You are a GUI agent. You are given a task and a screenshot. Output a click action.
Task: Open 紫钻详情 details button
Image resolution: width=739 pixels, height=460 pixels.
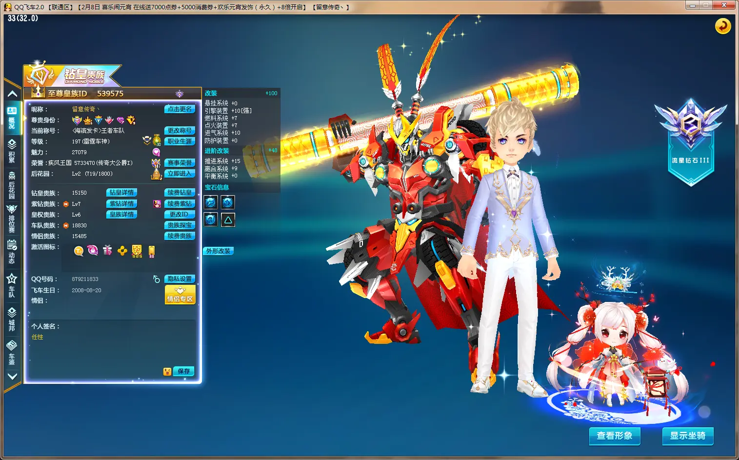[121, 204]
